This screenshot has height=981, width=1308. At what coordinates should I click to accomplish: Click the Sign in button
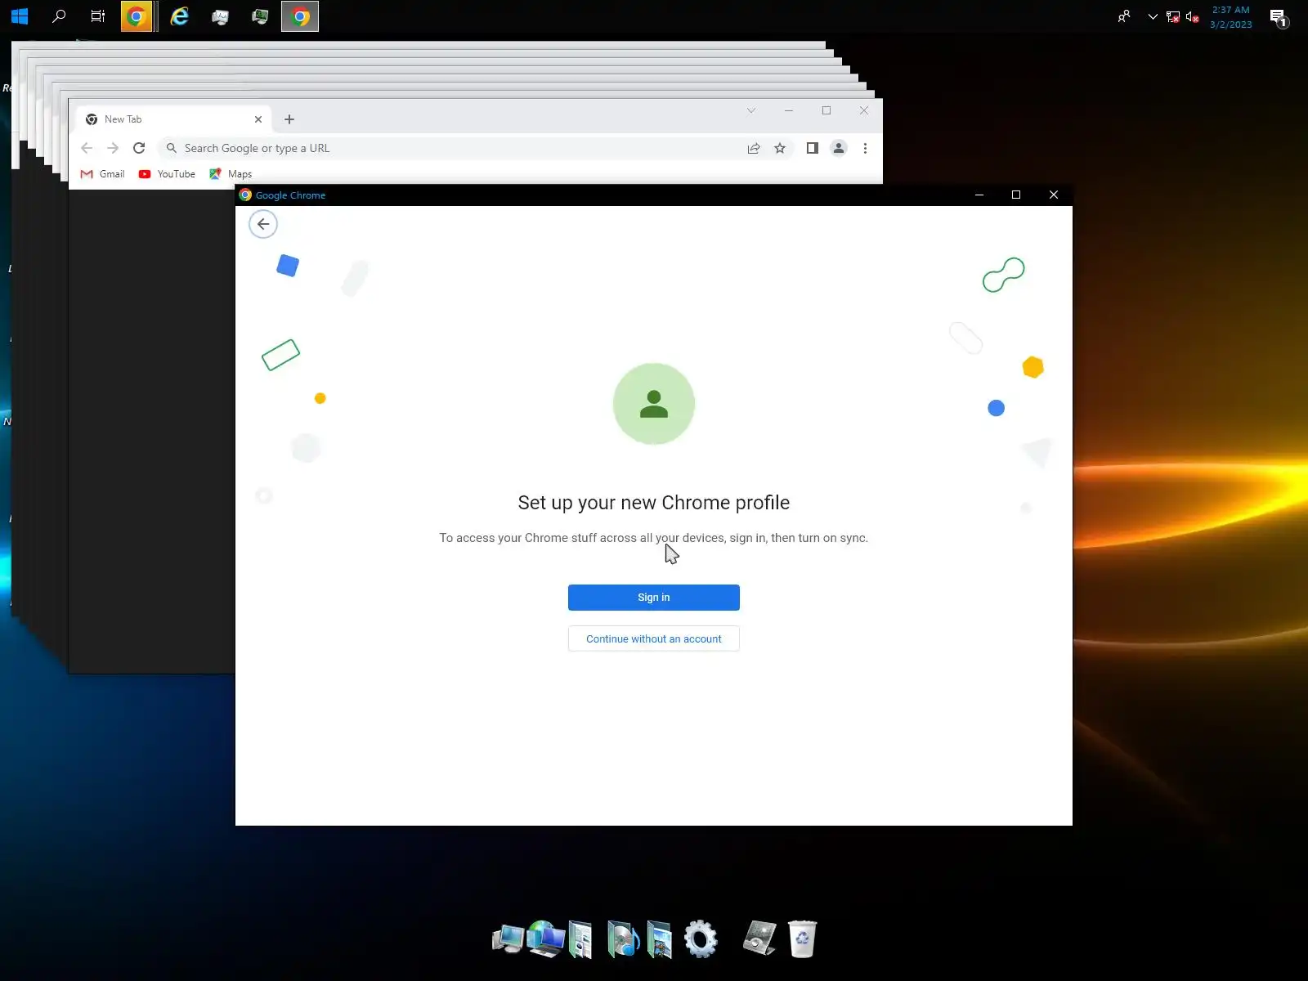pos(653,598)
